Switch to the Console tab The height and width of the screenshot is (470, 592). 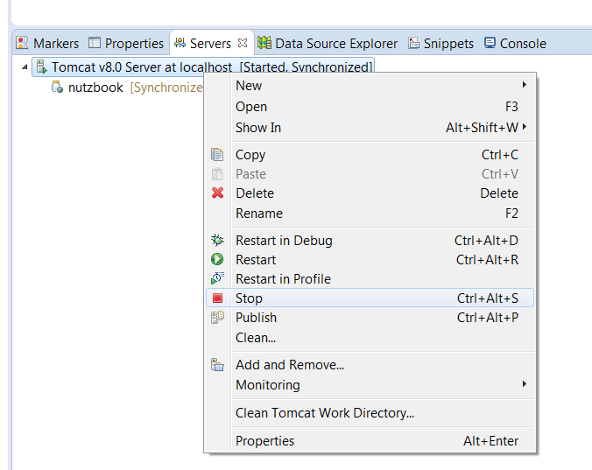515,43
